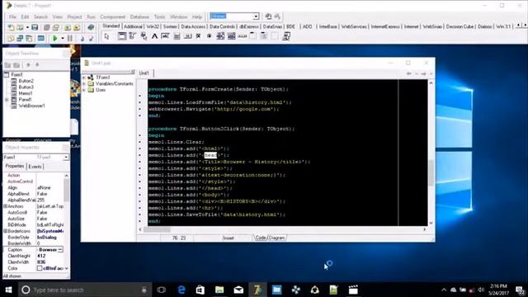Open File Explorer from taskbar
Screen dimensions: 528x297
coord(219,290)
